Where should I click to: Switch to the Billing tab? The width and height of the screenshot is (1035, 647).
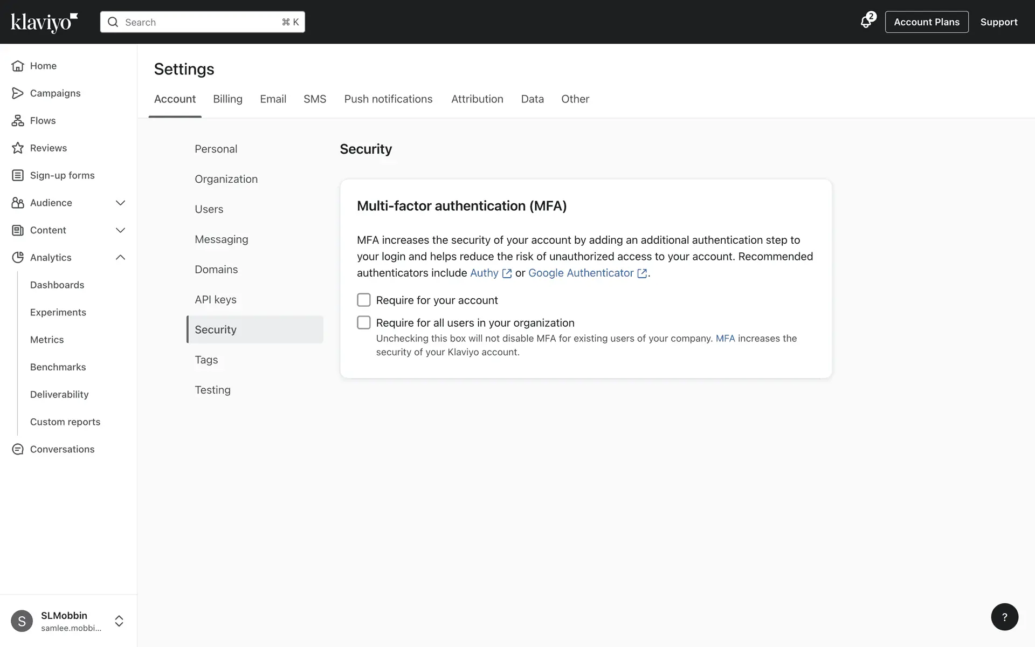227,99
